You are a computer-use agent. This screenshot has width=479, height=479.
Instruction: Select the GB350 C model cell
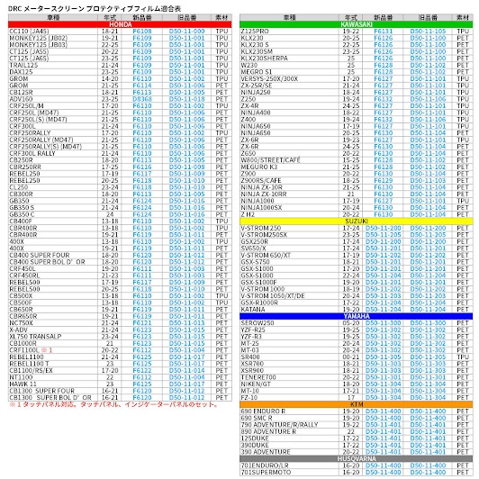[x=53, y=214]
